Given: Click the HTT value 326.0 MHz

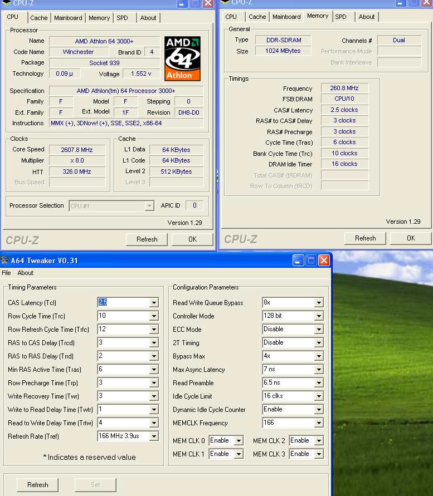Looking at the screenshot, I should click(x=77, y=171).
